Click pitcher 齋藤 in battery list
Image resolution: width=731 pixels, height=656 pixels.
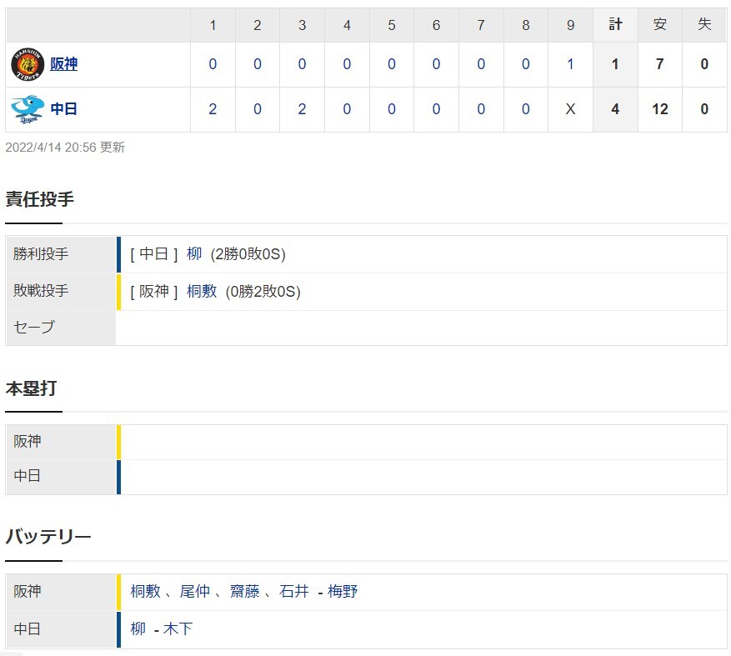coord(244,591)
